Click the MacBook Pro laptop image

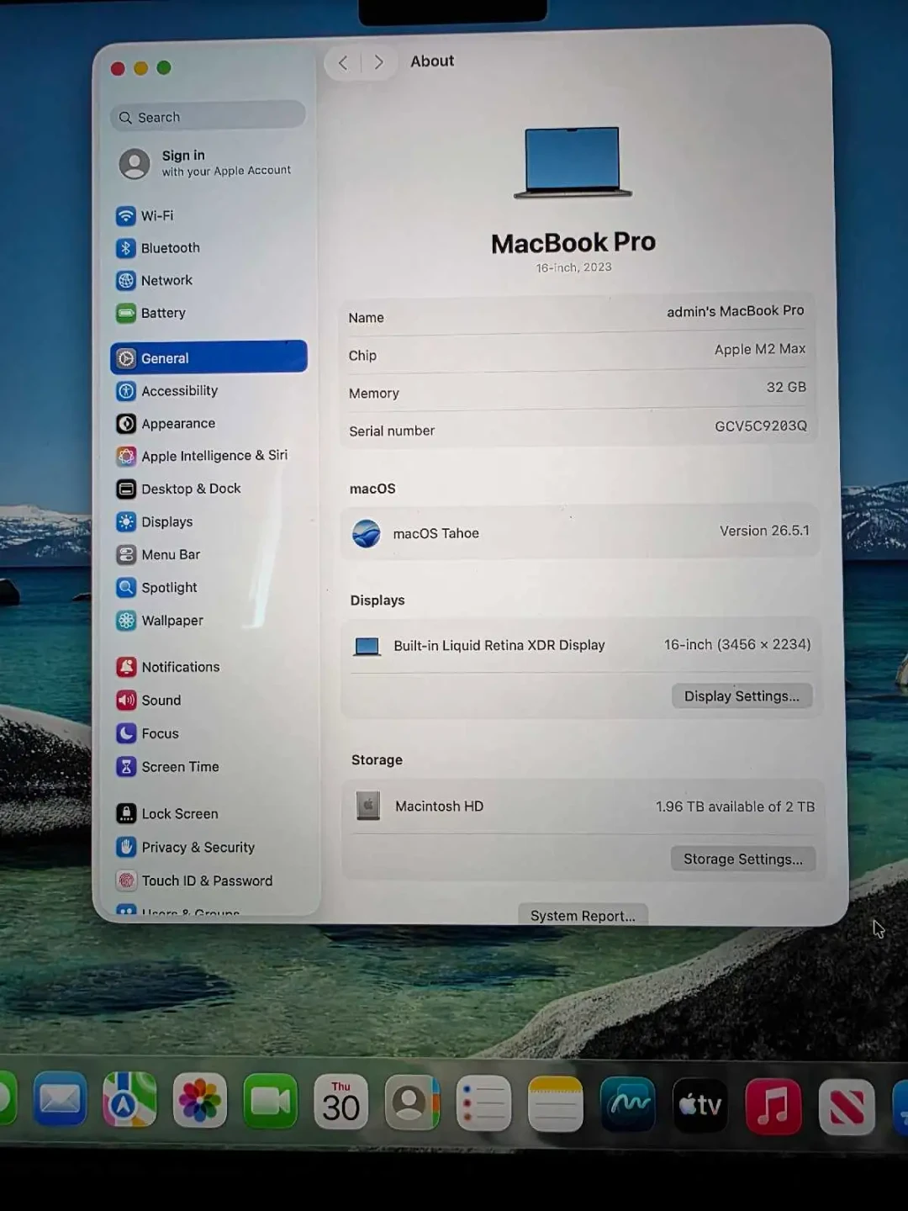tap(573, 162)
